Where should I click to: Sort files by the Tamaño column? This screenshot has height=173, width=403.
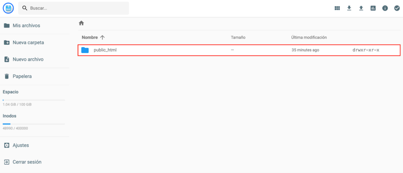coord(238,37)
